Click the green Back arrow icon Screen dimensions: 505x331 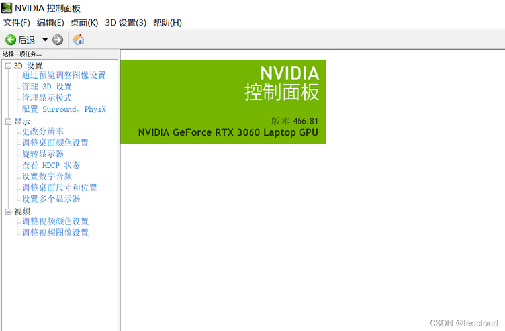click(x=11, y=40)
